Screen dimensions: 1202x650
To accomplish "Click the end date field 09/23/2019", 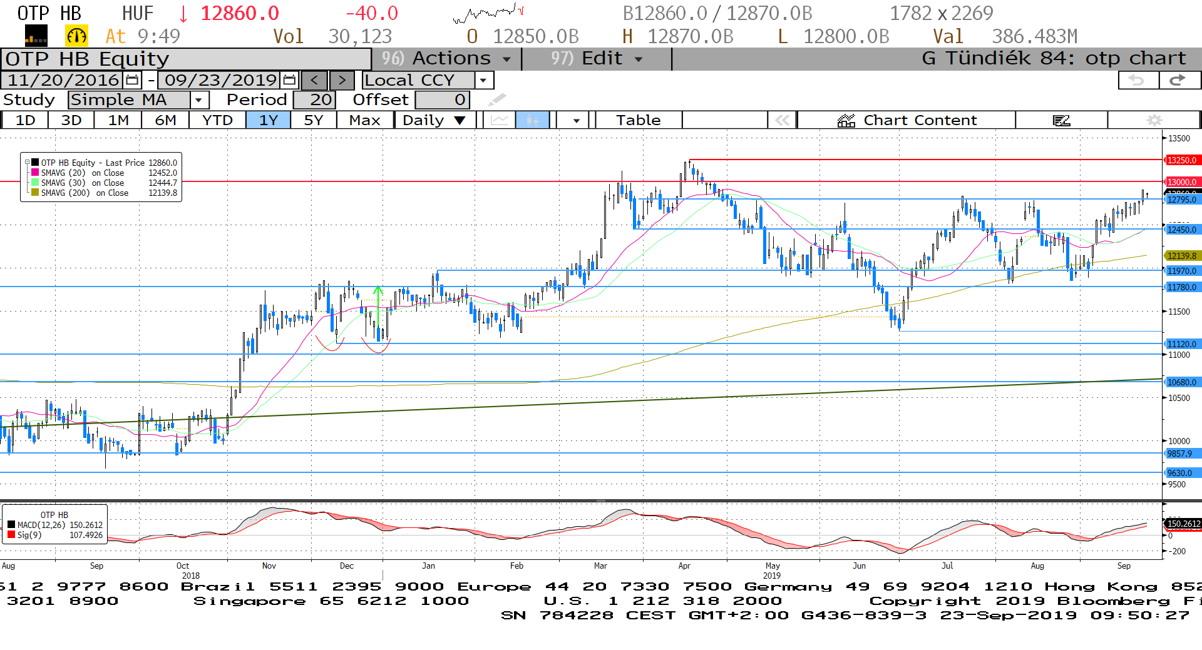I will coord(220,80).
